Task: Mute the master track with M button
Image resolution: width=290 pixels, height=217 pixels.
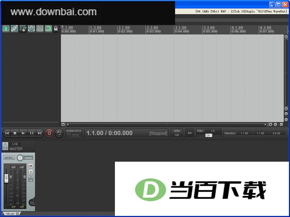Action: 31,166
